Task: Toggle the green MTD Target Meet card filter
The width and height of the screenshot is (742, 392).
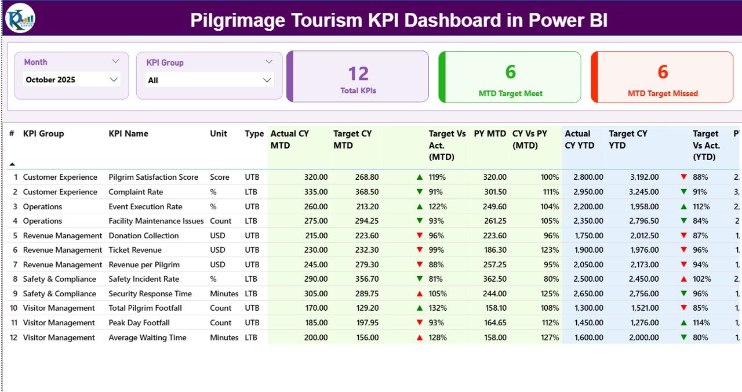Action: pos(510,77)
